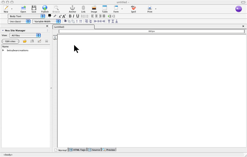The height and width of the screenshot is (157, 247).
Task: Indent text with green arrow icon
Action: pyautogui.click(x=110, y=16)
